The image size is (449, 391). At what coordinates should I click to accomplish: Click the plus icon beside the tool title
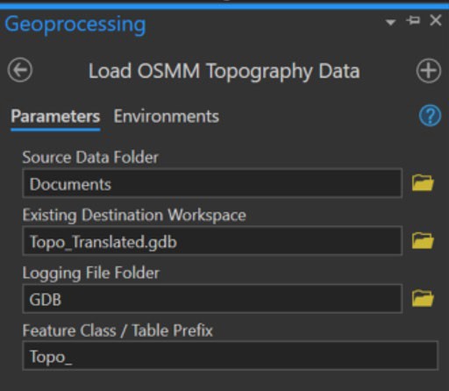click(429, 71)
